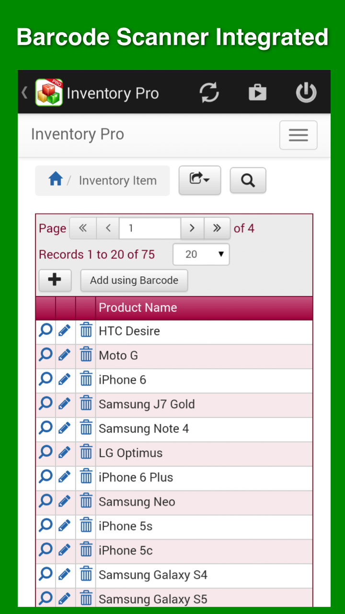Delete the Samsung J7 Gold record
The height and width of the screenshot is (614, 345).
click(86, 404)
